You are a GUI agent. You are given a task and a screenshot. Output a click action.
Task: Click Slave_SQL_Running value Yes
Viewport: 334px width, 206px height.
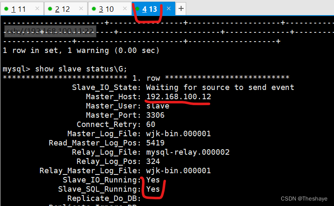pos(153,189)
